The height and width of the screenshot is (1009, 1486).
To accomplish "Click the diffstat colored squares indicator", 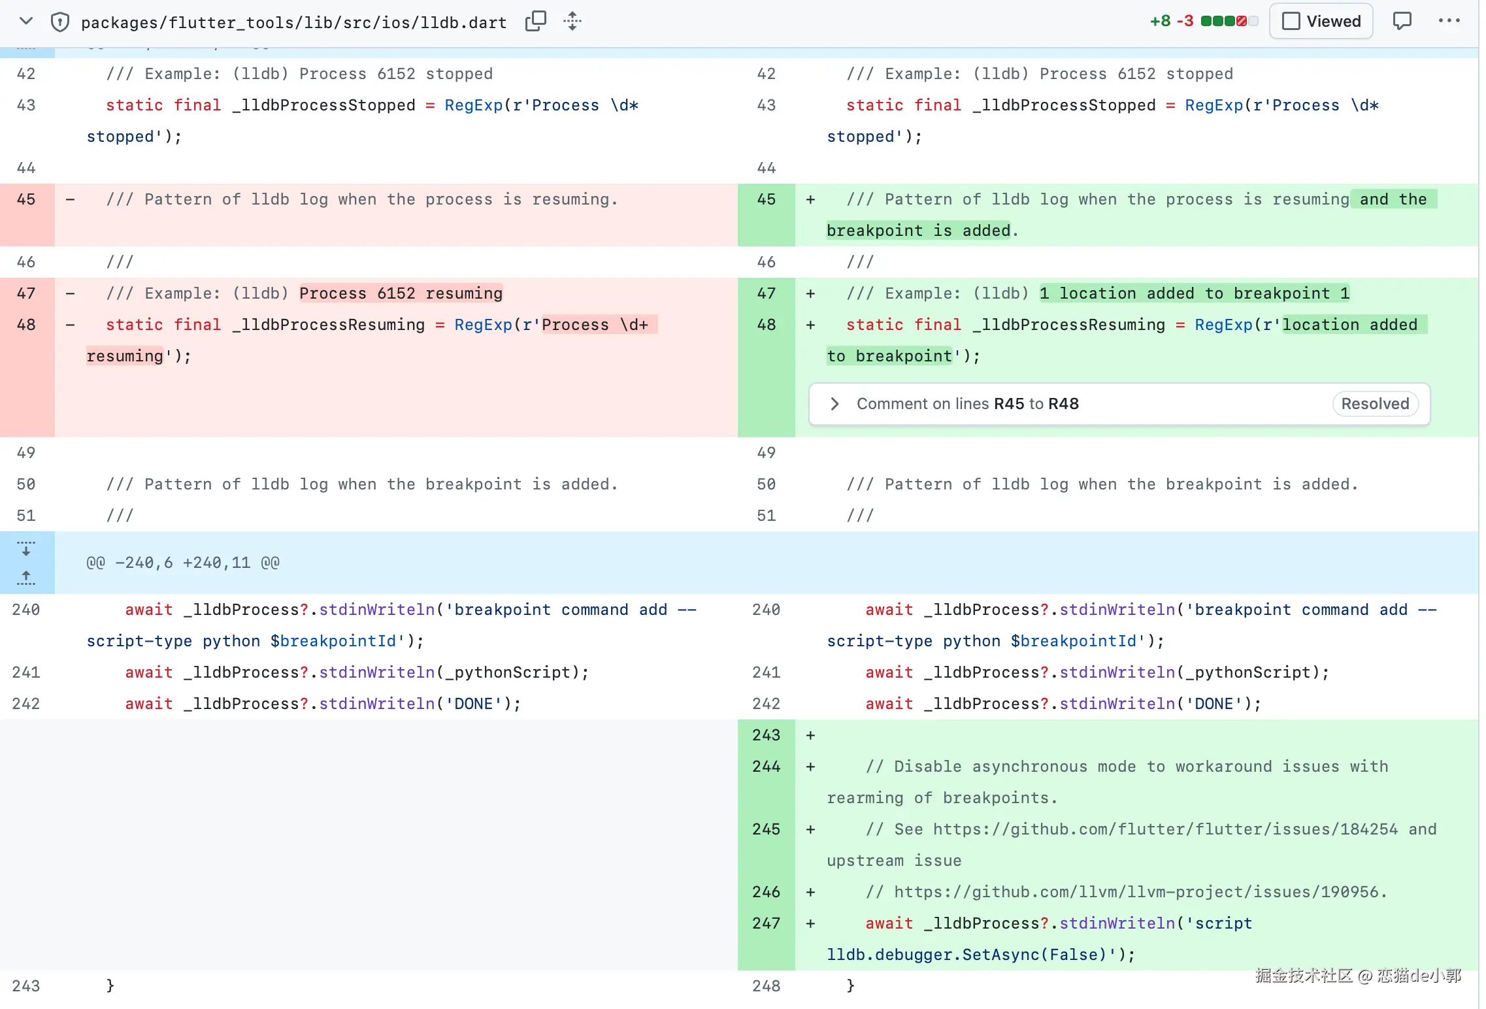I will (x=1229, y=22).
